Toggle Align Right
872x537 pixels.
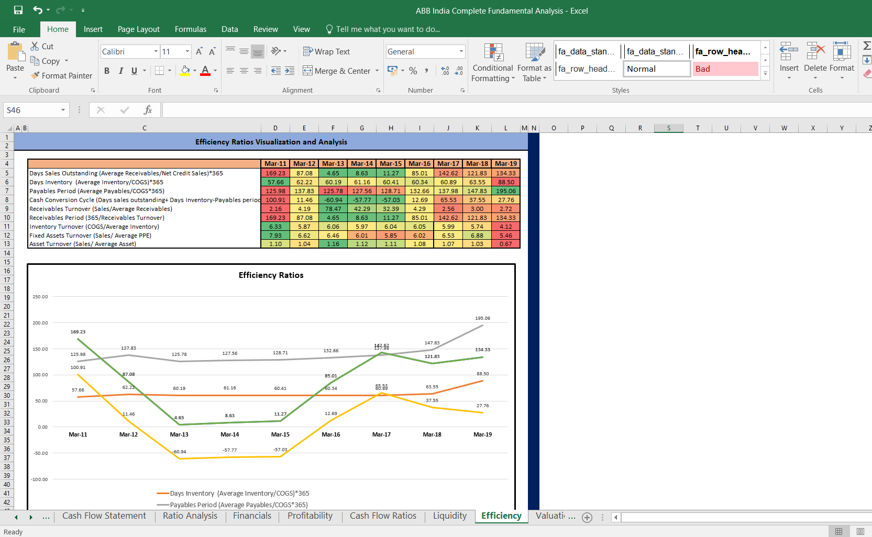coord(258,71)
